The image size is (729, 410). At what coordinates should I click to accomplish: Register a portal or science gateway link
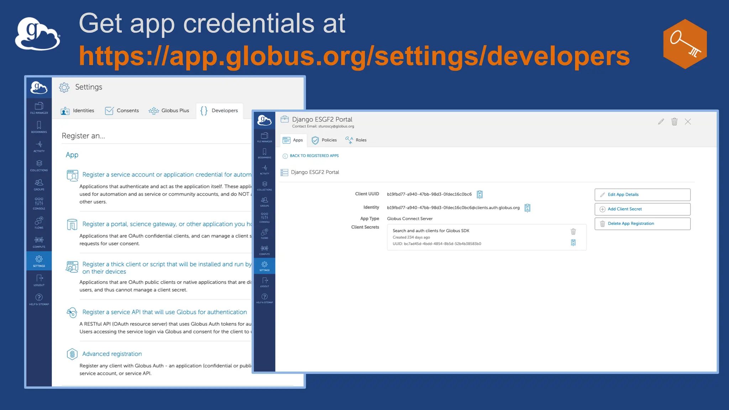tap(167, 224)
